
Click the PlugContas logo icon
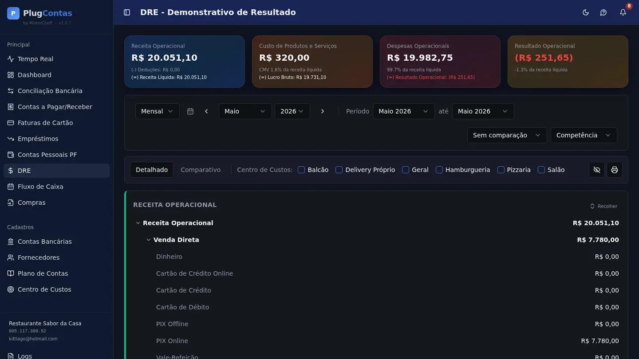coord(13,13)
